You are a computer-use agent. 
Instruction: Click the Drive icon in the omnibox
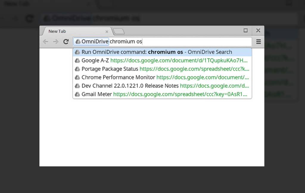click(78, 41)
